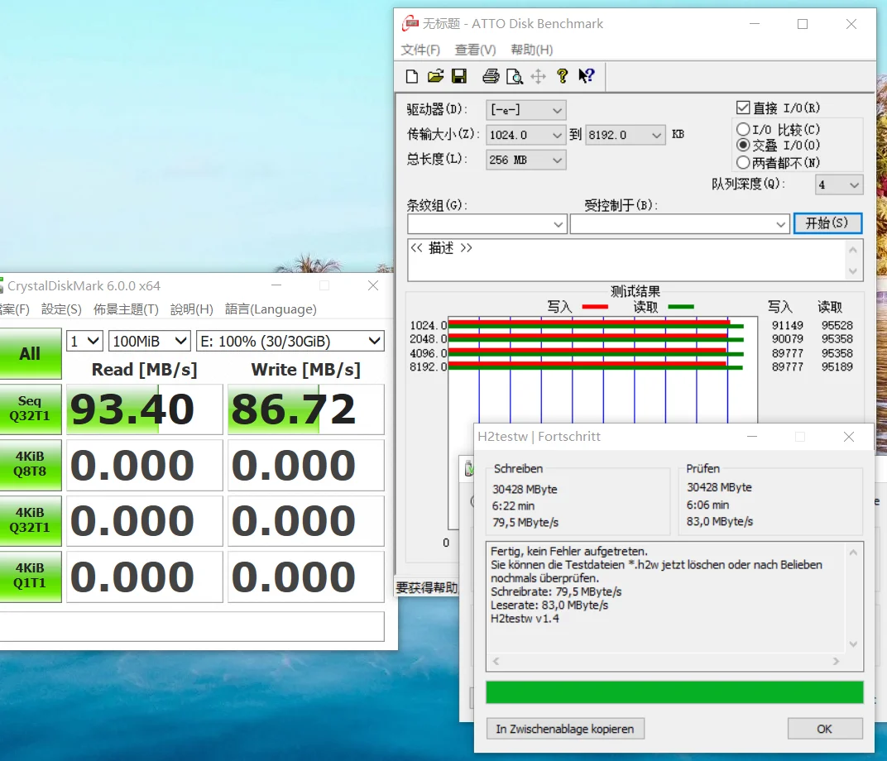Open a benchmark file with the folder icon
Viewport: 887px width, 761px height.
435,77
